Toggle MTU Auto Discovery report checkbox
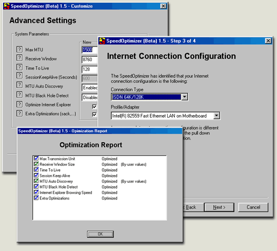 [x=36, y=181]
